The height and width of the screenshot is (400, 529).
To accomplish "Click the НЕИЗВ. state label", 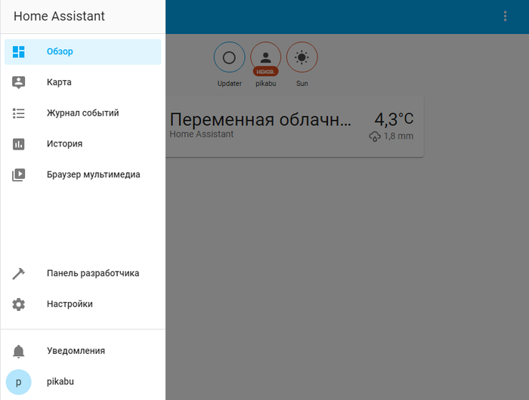I will point(266,72).
